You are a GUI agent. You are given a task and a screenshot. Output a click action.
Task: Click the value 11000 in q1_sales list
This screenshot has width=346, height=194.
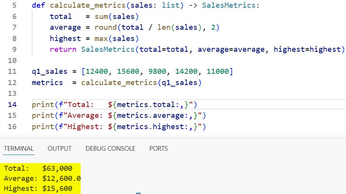[x=218, y=71]
